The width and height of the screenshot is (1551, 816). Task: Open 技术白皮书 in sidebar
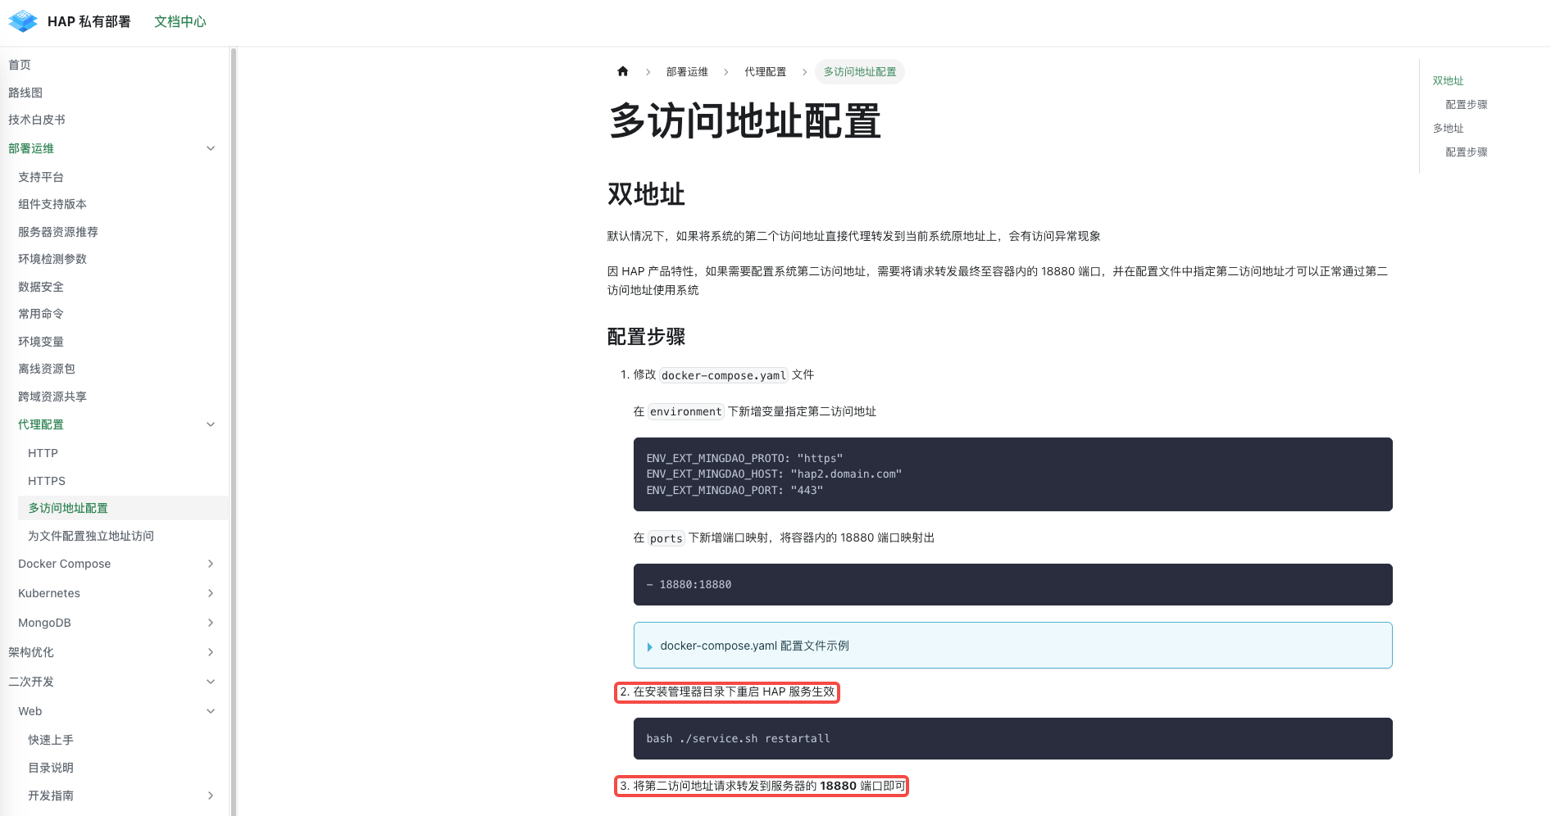37,120
